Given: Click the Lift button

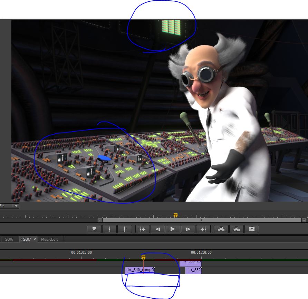Looking at the screenshot, I should click(x=221, y=229).
